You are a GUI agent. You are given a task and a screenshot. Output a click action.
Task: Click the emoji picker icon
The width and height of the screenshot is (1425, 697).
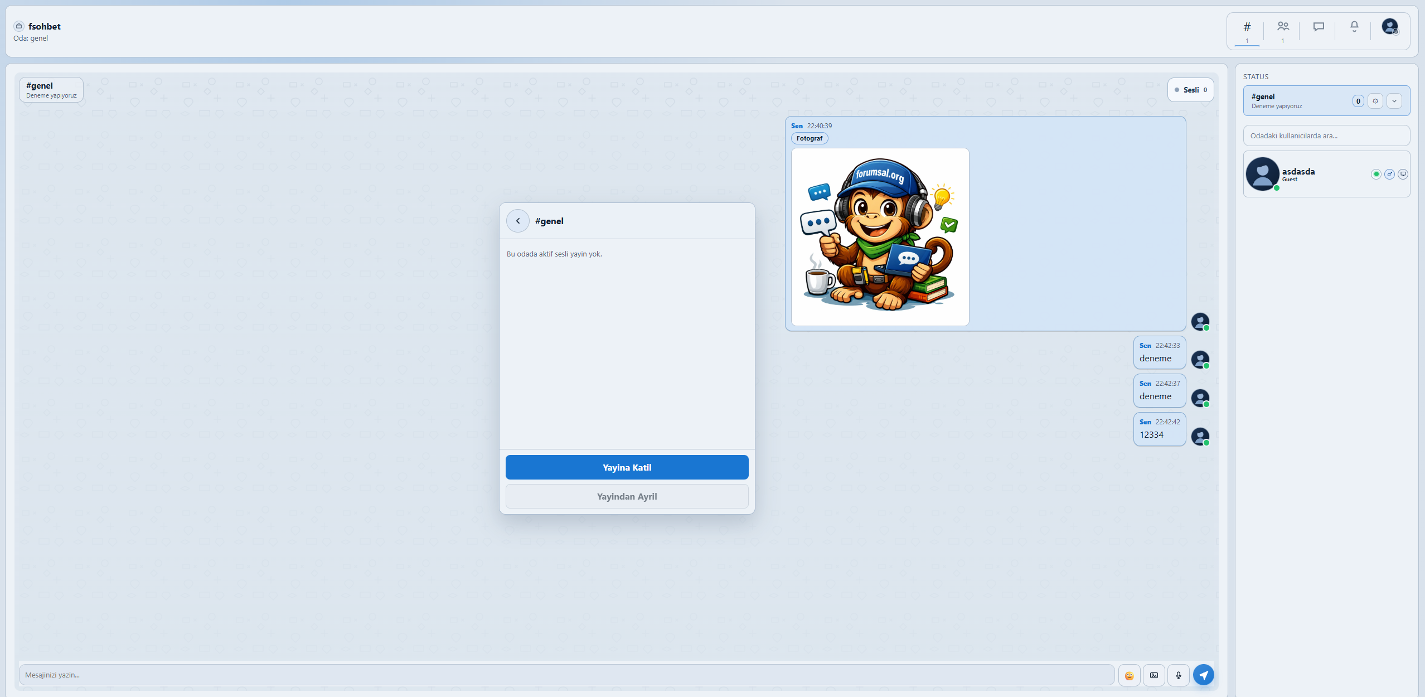(x=1129, y=675)
